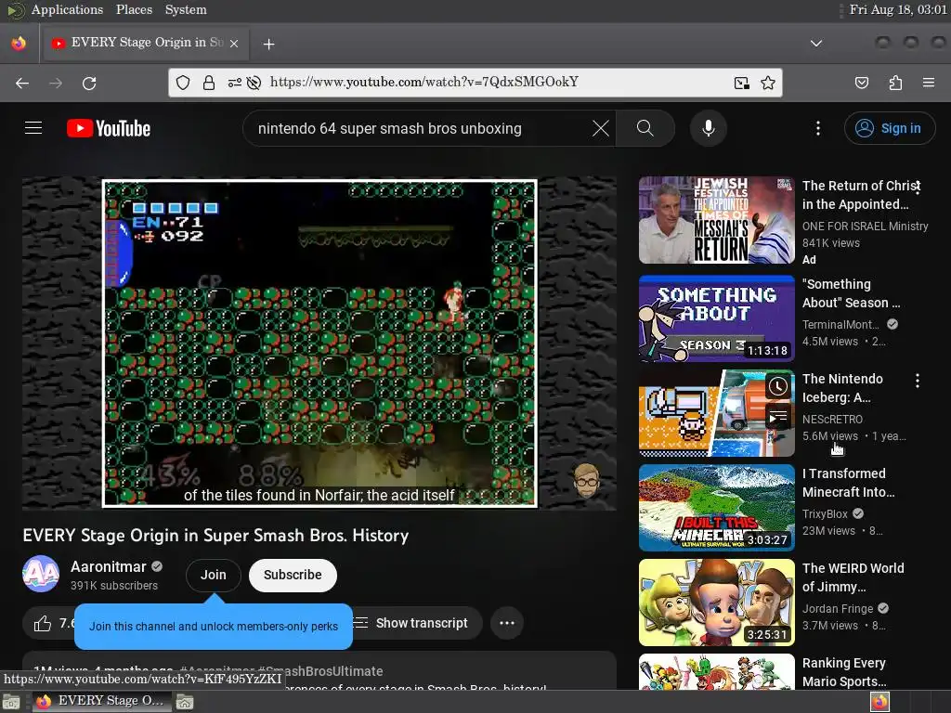Click the Firefox icon in bottom-right tray
Screen dimensions: 951x713
[x=879, y=702]
